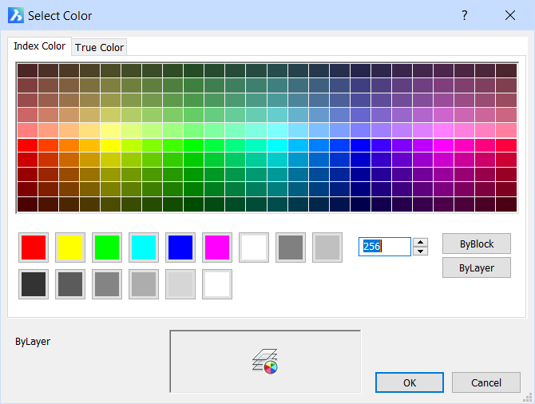Select the third gray shade in bottom row
Viewport: 535px width, 404px height.
[107, 284]
